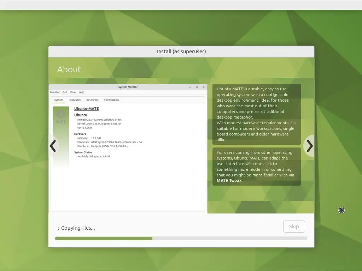Image resolution: width=362 pixels, height=271 pixels.
Task: Go to the next slideshow slide
Action: [310, 146]
